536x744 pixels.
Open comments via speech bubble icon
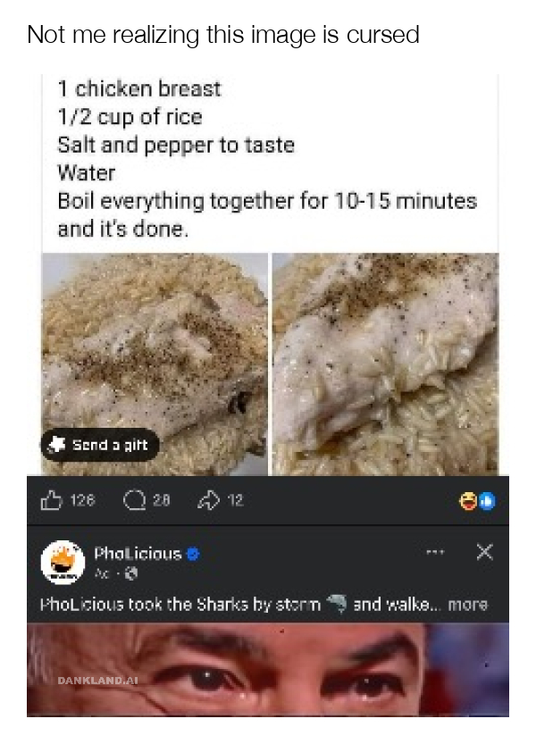coord(133,501)
